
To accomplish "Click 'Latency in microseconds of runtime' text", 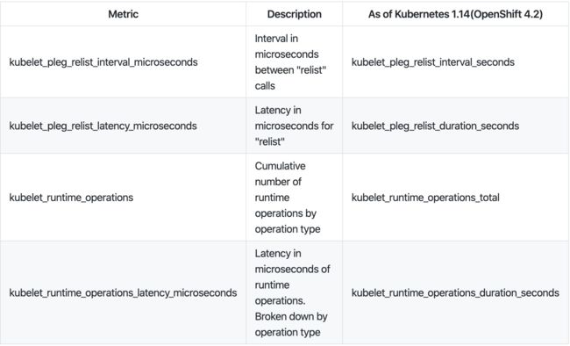I will [x=292, y=269].
